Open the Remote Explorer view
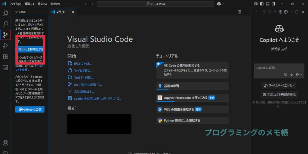 pos(5,68)
